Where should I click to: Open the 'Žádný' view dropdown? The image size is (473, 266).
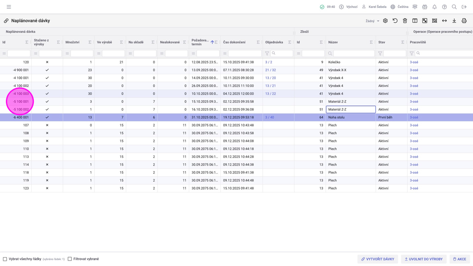[372, 21]
